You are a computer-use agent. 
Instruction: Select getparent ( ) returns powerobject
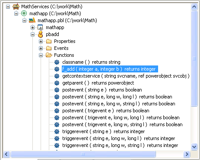(x=98, y=83)
